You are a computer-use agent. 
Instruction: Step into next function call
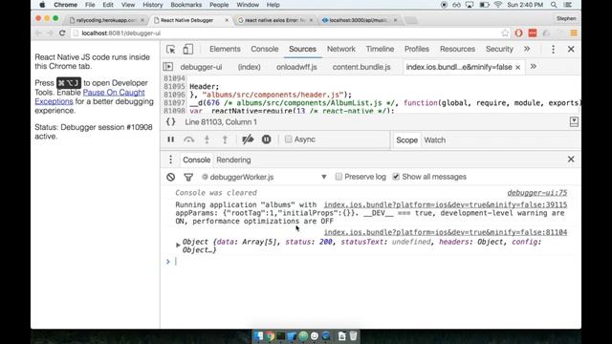(x=207, y=140)
